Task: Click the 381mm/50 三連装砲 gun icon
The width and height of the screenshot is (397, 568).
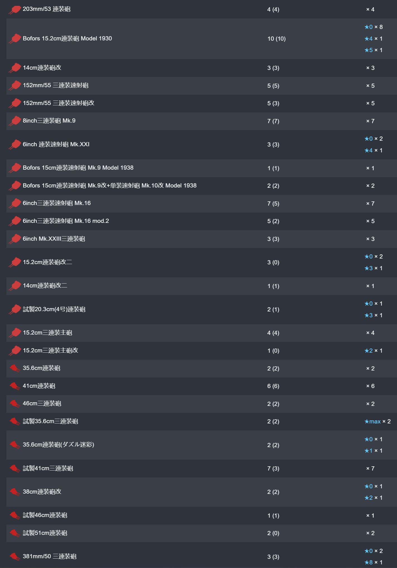Action: point(15,557)
